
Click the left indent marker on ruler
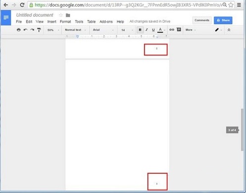tap(77, 37)
